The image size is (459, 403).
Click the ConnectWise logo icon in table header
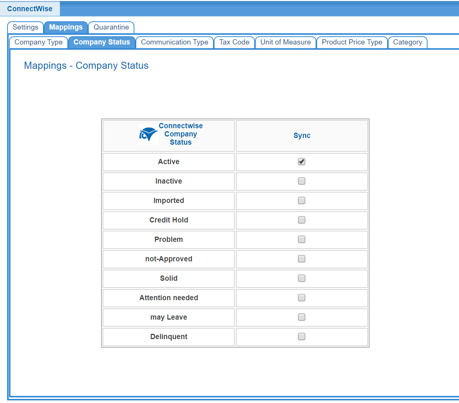click(148, 134)
